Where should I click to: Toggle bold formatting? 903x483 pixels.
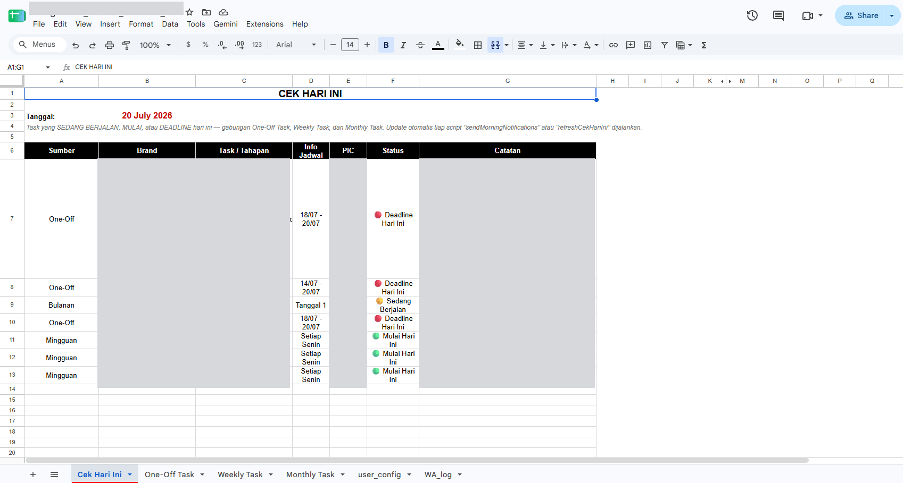[386, 45]
